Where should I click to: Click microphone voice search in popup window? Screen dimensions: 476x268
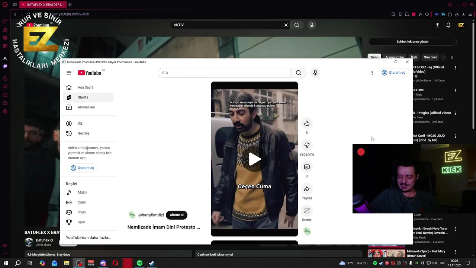point(315,73)
